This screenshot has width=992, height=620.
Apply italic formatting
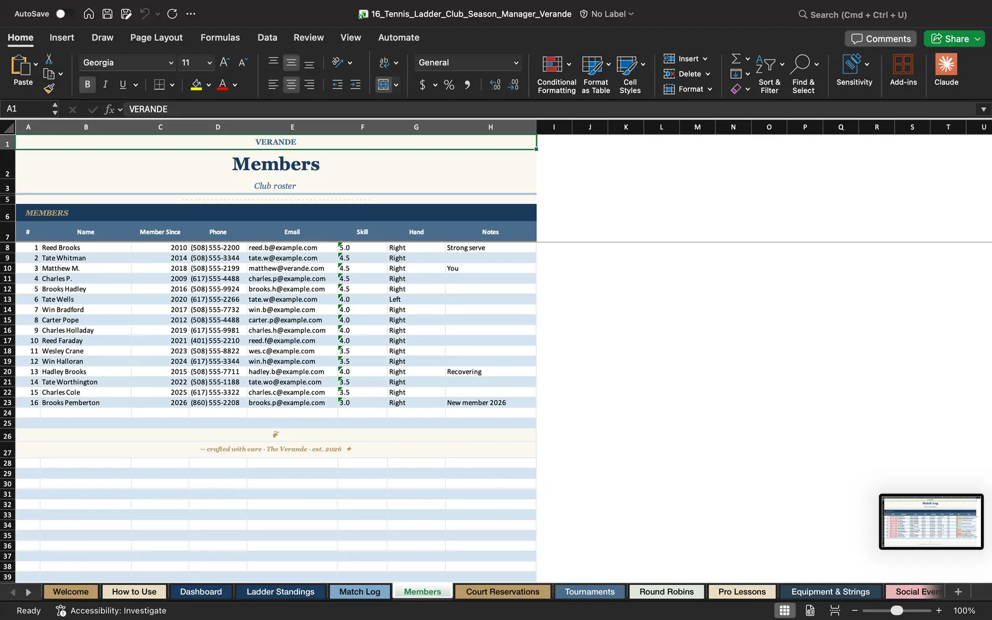105,84
